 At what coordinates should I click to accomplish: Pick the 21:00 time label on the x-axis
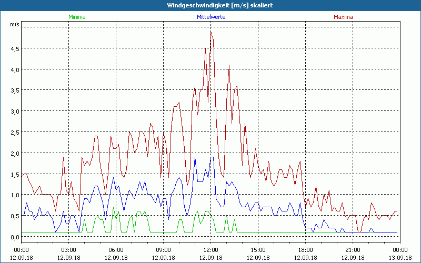[353, 250]
